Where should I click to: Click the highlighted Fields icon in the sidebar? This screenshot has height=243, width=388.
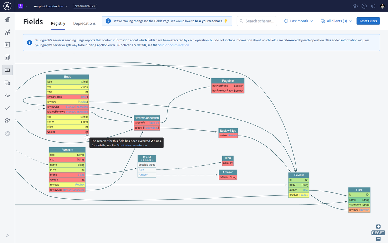(x=7, y=70)
